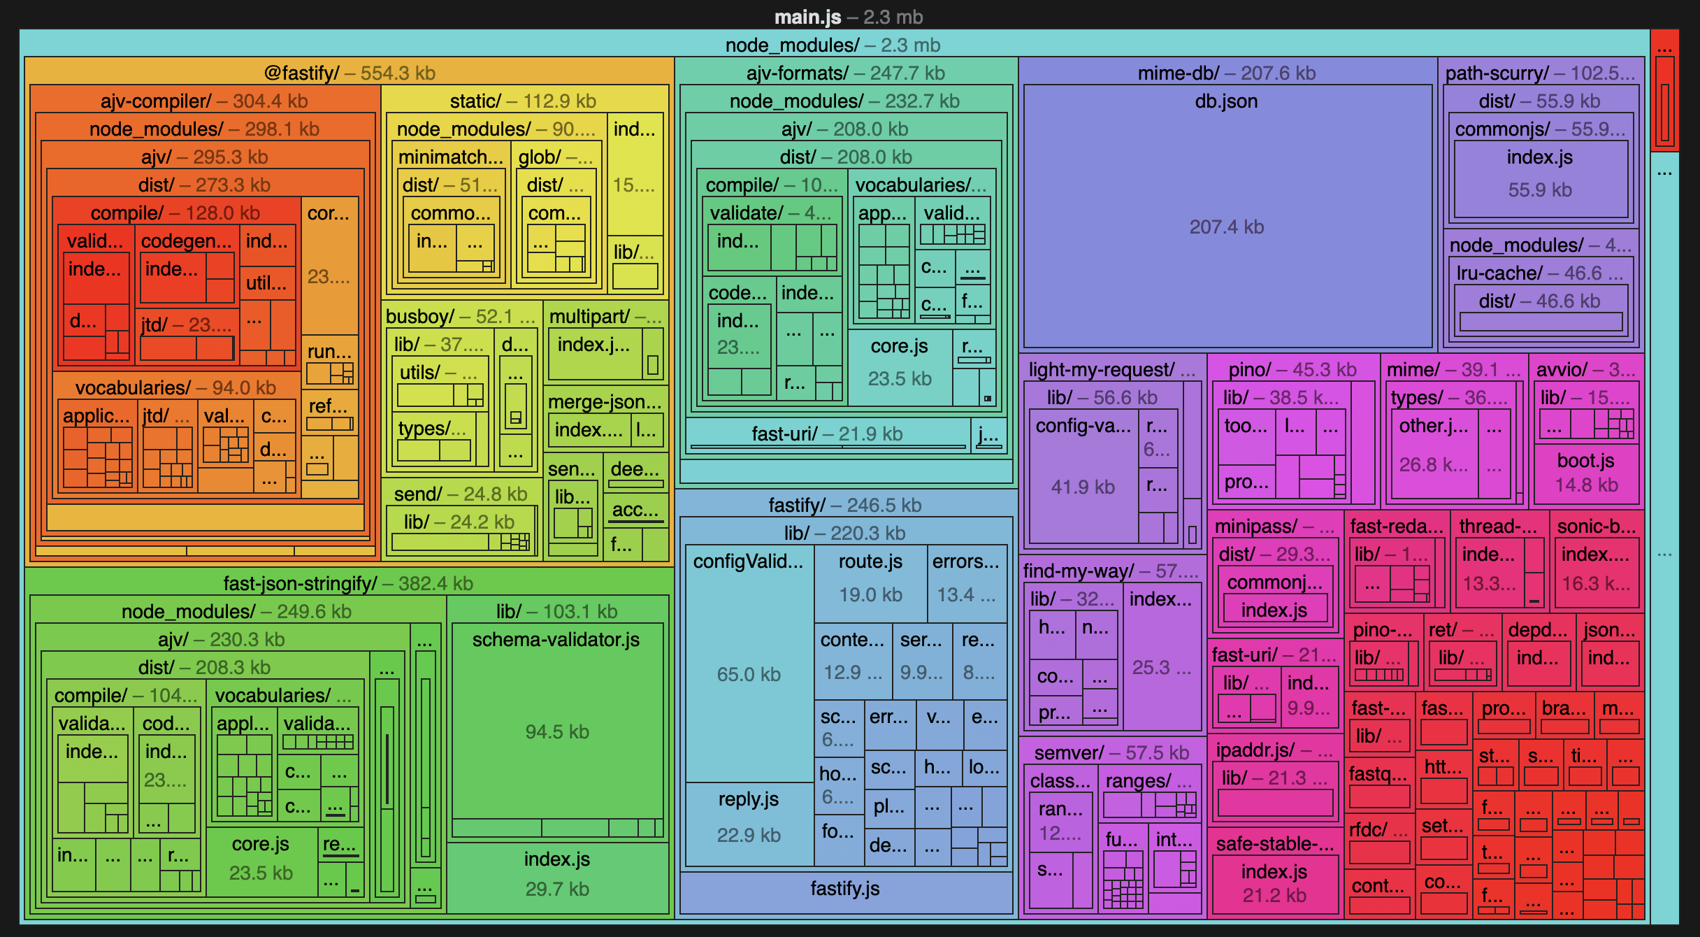Click boot.js in the avvio package
The height and width of the screenshot is (937, 1700).
coord(1585,473)
